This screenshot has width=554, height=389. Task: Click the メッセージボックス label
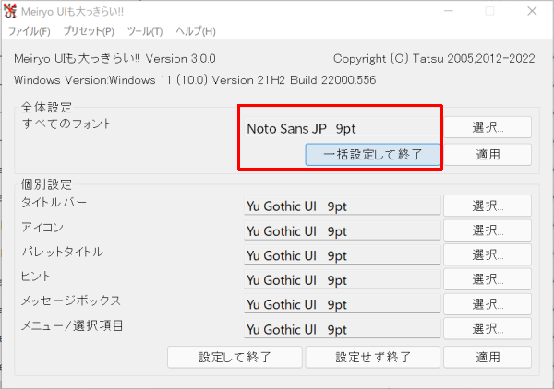[71, 301]
